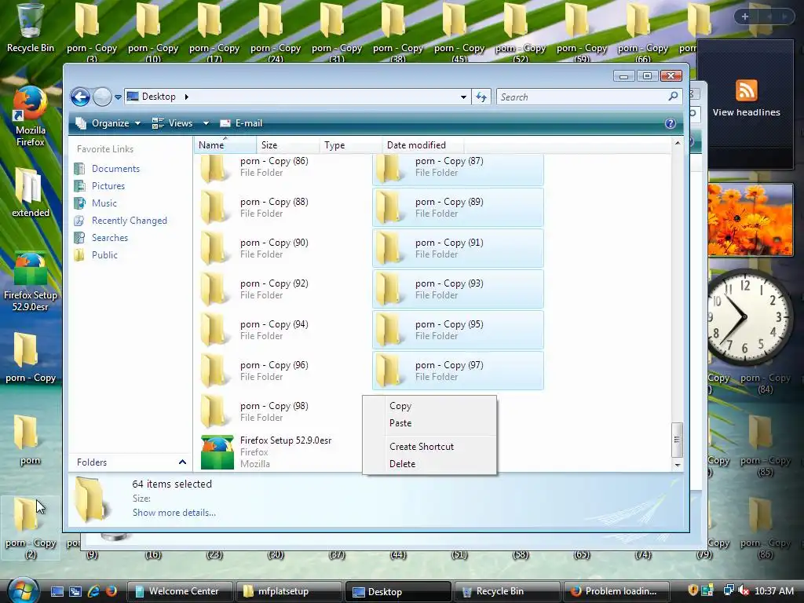Image resolution: width=804 pixels, height=603 pixels.
Task: Choose Paste from the context menu
Action: (400, 423)
